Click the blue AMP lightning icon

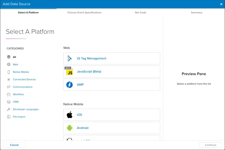69,85
